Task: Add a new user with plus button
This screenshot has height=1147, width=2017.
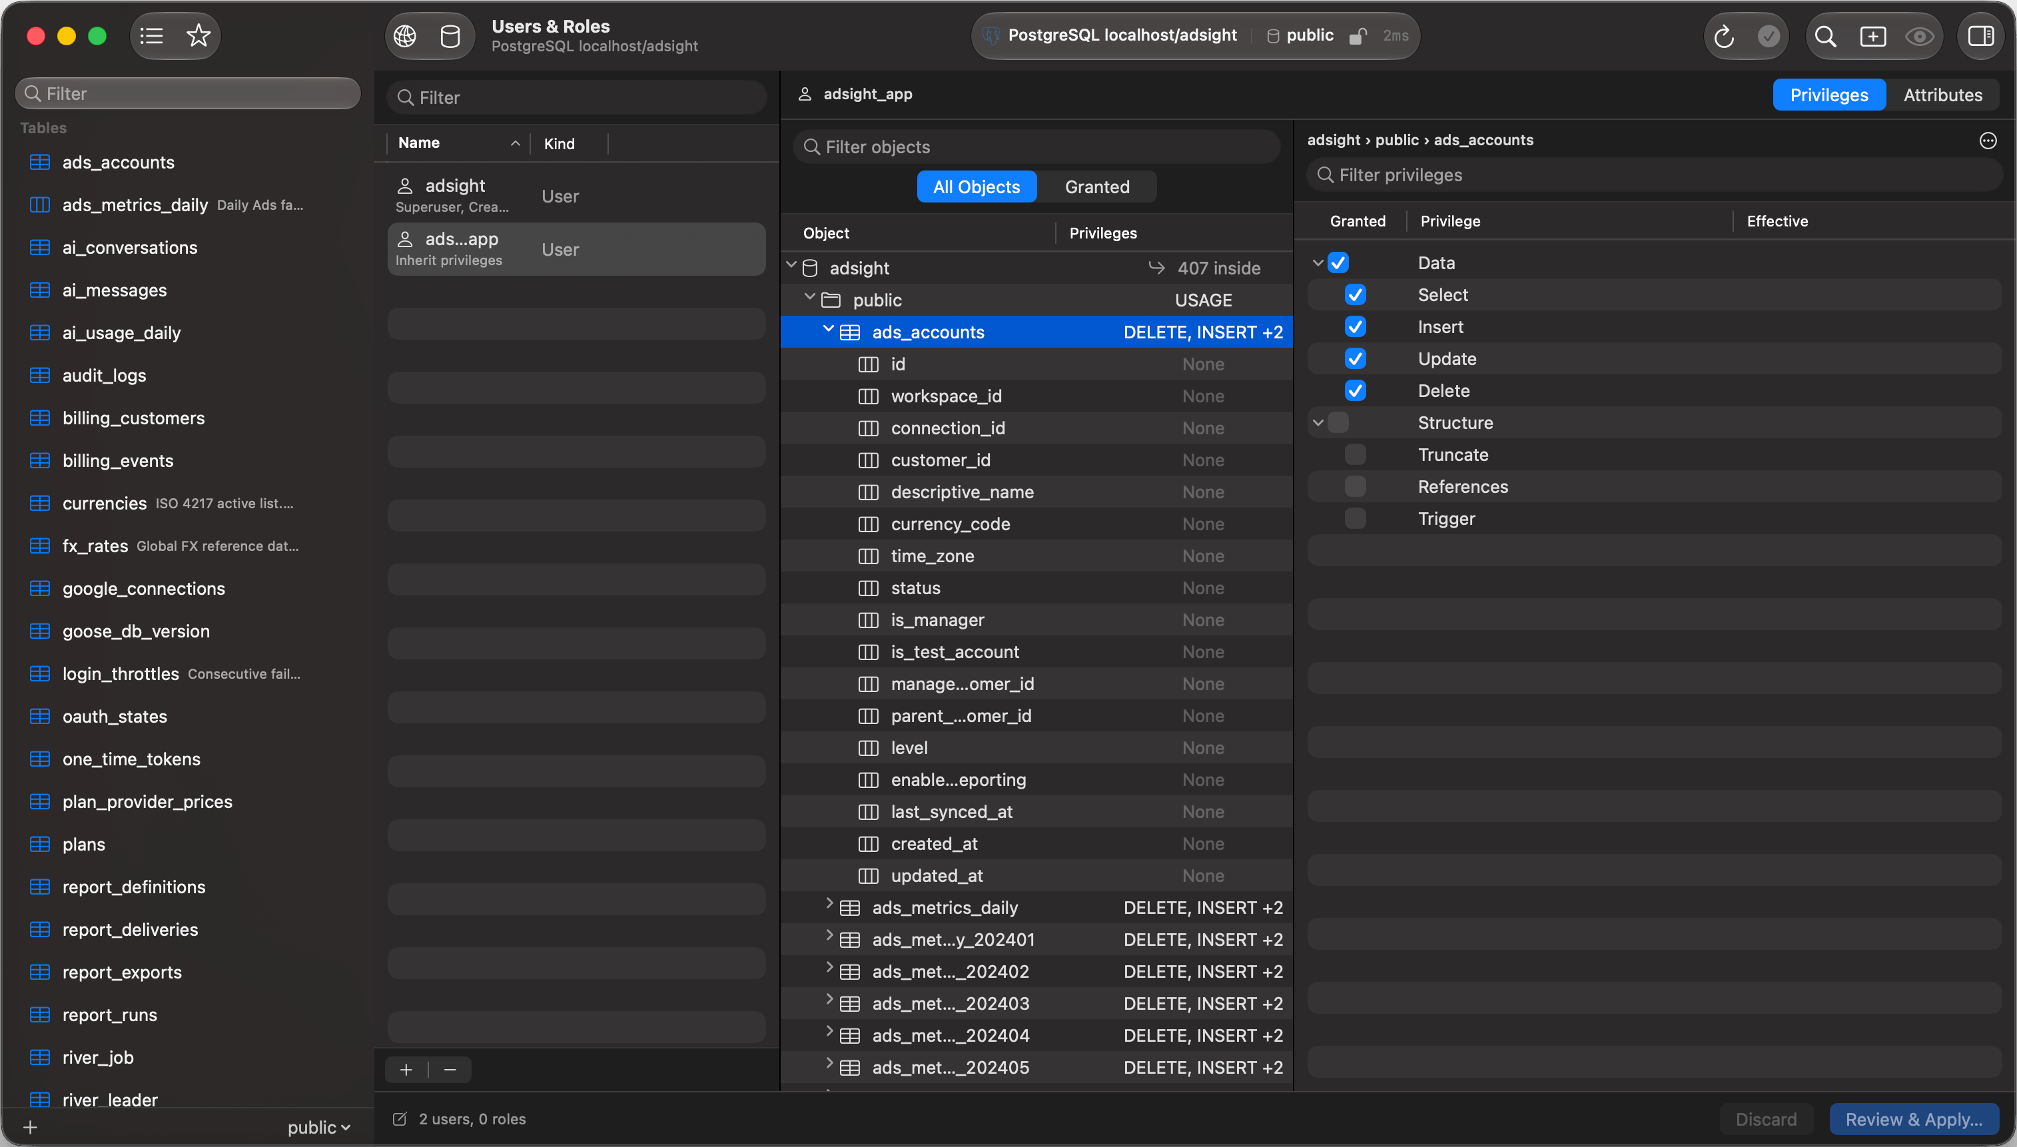Action: [x=406, y=1069]
